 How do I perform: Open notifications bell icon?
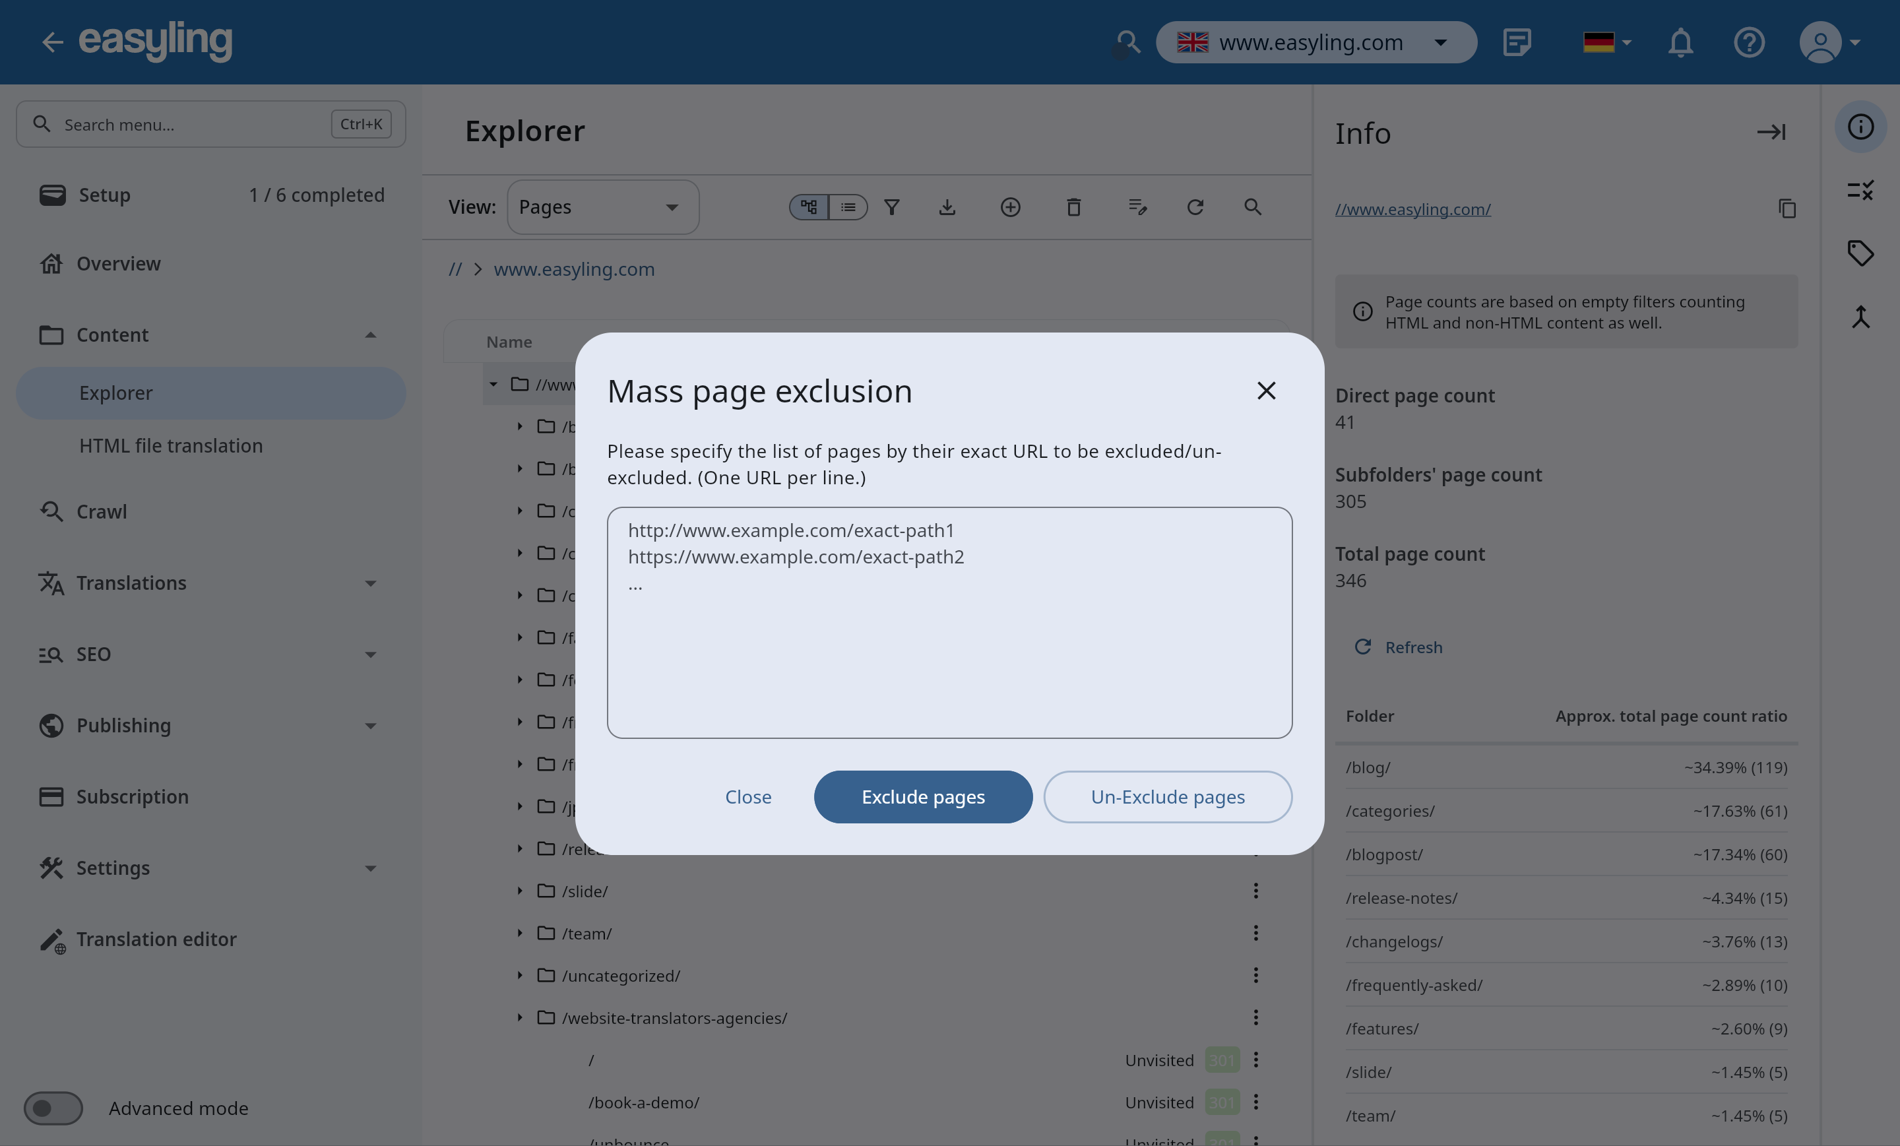pyautogui.click(x=1680, y=42)
